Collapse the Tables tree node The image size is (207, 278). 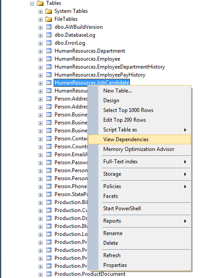32,4
